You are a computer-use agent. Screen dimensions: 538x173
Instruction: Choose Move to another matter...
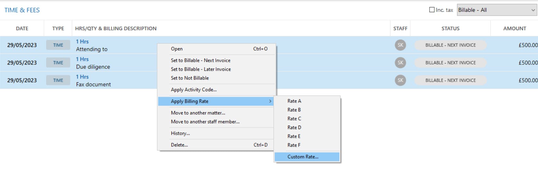coord(198,113)
